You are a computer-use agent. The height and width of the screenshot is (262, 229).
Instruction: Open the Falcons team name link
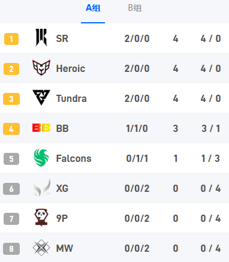(74, 158)
